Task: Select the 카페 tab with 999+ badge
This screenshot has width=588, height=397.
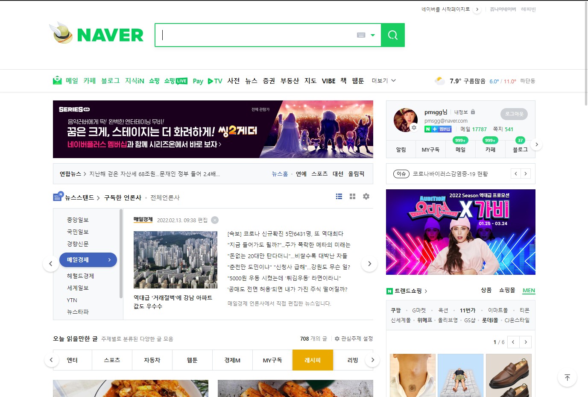Action: (x=490, y=150)
